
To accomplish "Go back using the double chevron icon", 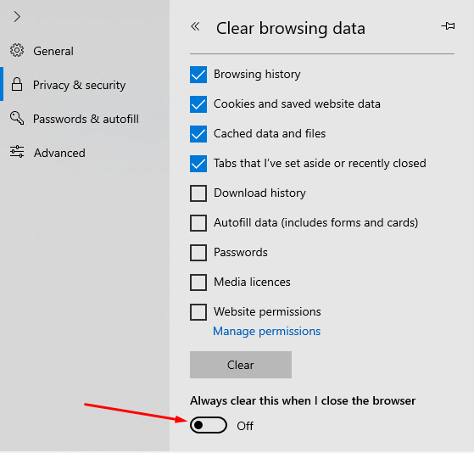I will [x=195, y=26].
